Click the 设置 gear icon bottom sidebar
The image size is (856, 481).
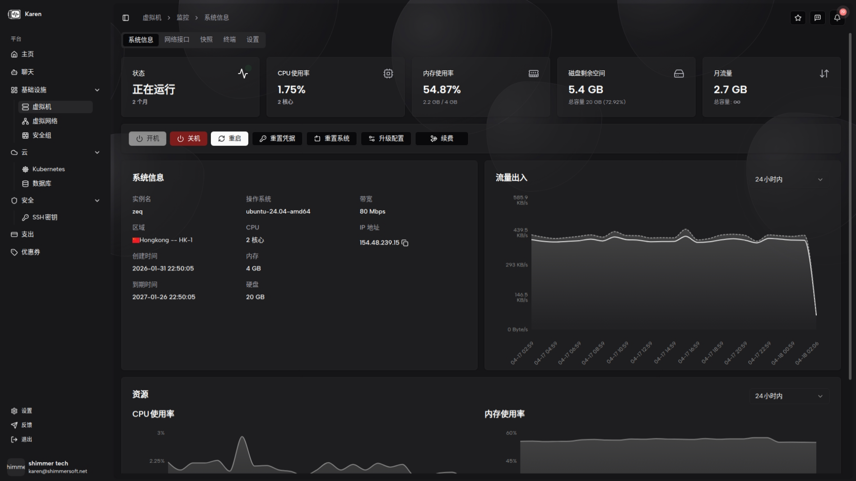point(14,411)
